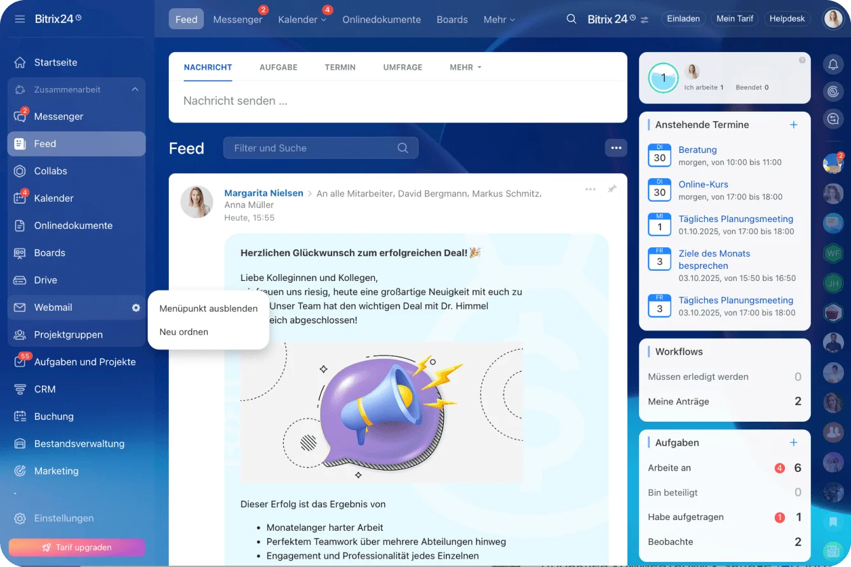Open the MEHR dropdown in post composer
The image size is (851, 567).
point(466,67)
